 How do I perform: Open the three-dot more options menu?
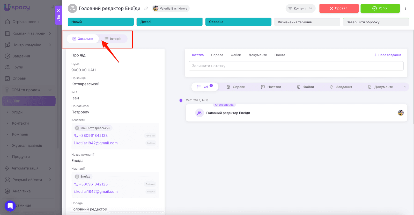[405, 8]
